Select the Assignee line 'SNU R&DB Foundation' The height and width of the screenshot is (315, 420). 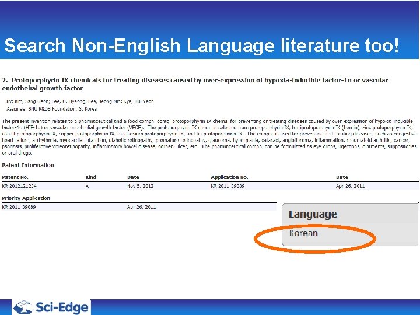click(51, 109)
